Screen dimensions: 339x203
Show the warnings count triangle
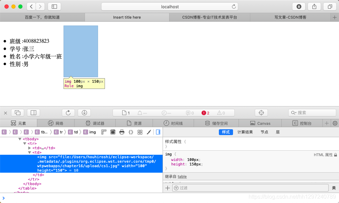(221, 113)
